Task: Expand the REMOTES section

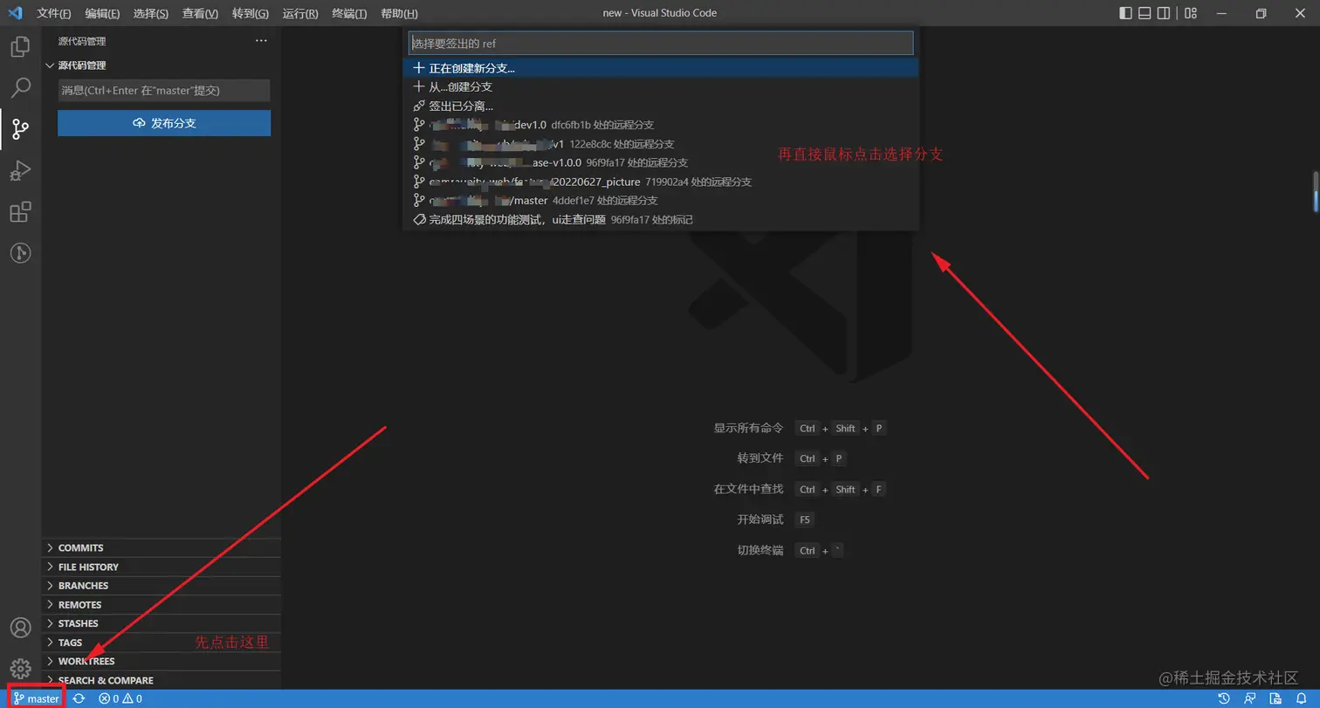Action: [162, 605]
